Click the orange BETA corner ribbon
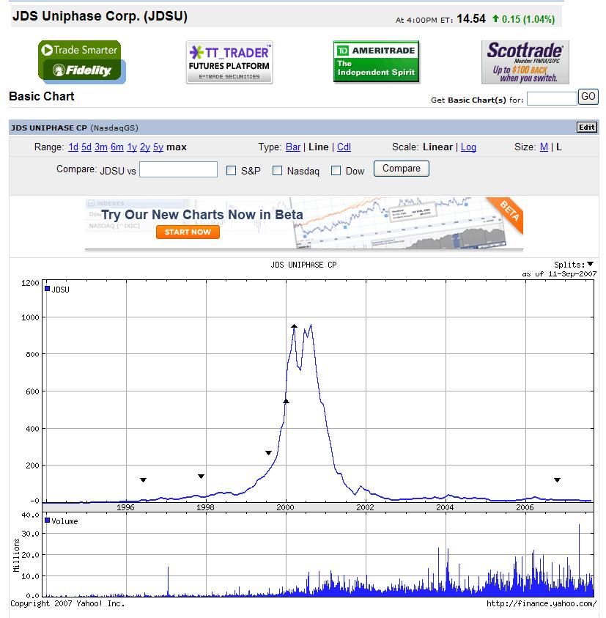Viewport: 606px width, 618px height. (x=507, y=213)
